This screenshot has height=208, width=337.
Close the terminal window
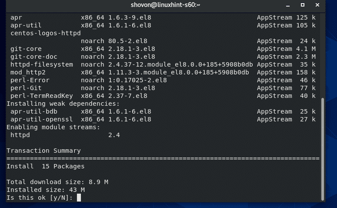pos(317,5)
